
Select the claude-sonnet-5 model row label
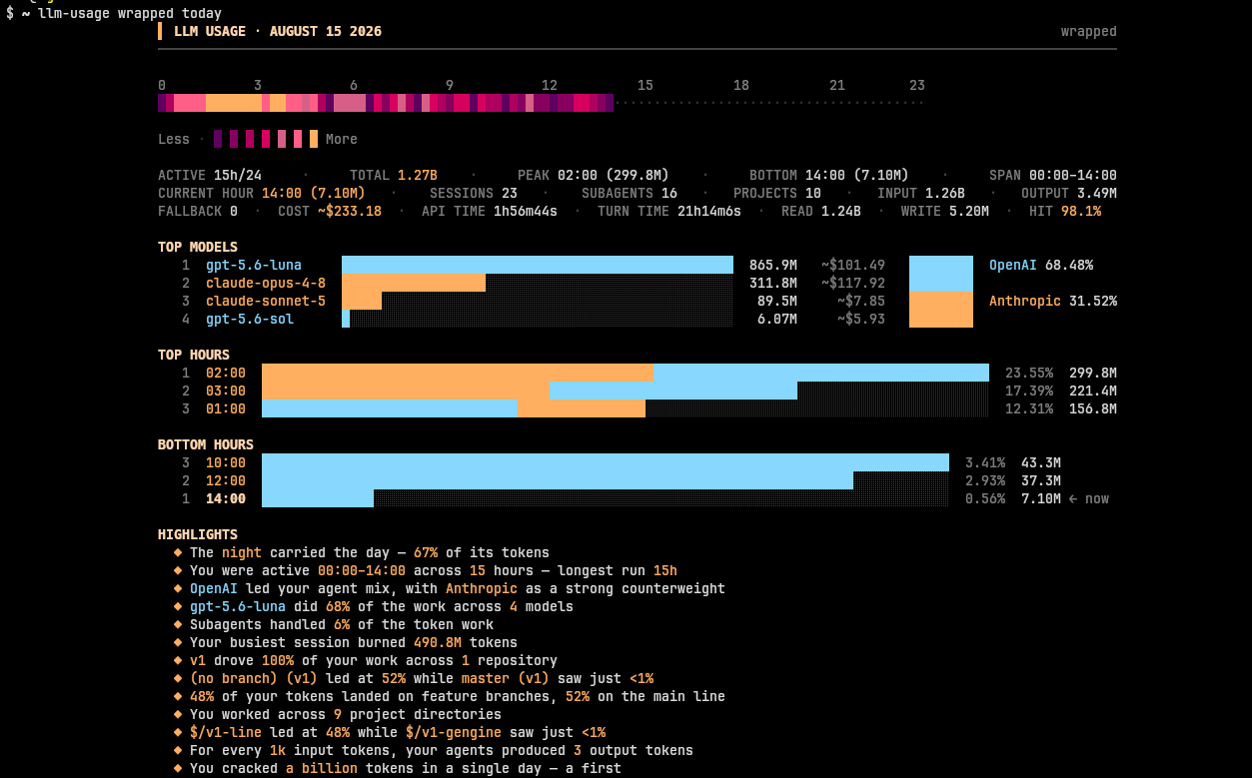click(x=266, y=301)
